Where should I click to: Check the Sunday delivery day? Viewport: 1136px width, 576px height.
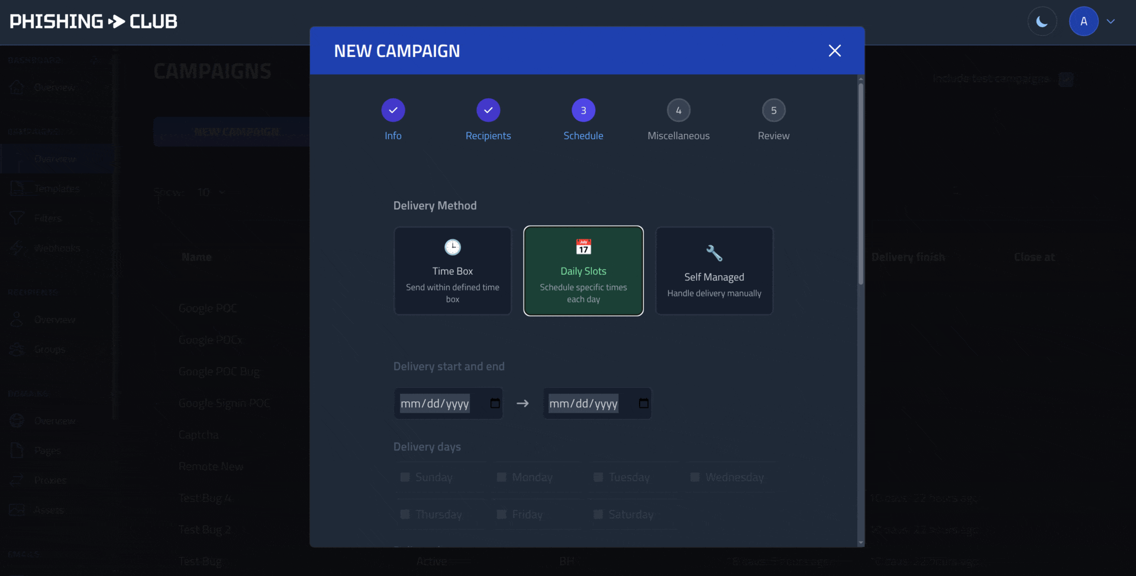pos(405,477)
